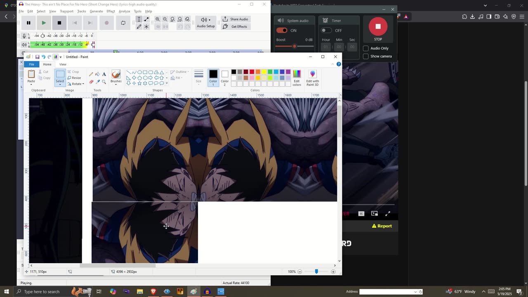Pick the yellow color swatch in Paint
This screenshot has height=297, width=528.
tap(264, 72)
